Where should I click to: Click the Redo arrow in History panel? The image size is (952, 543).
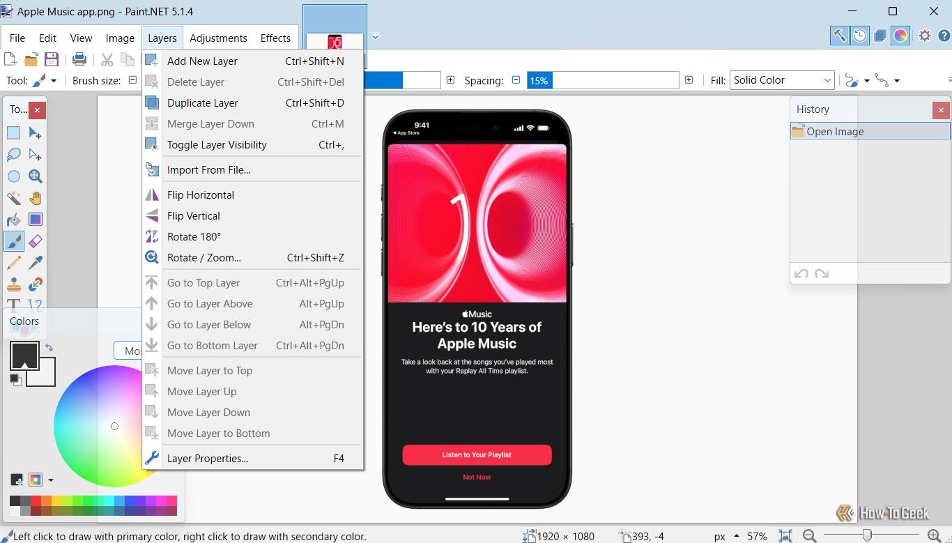click(822, 274)
